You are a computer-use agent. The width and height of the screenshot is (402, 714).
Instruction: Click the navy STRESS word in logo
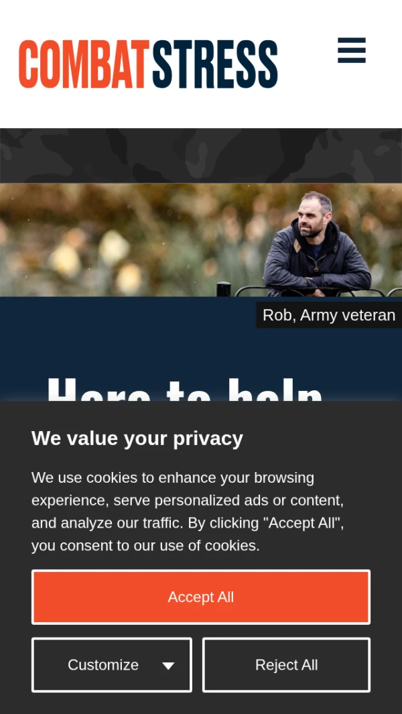215,64
